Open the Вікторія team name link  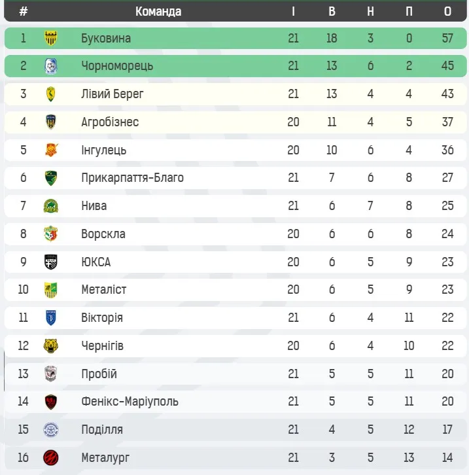click(x=102, y=318)
